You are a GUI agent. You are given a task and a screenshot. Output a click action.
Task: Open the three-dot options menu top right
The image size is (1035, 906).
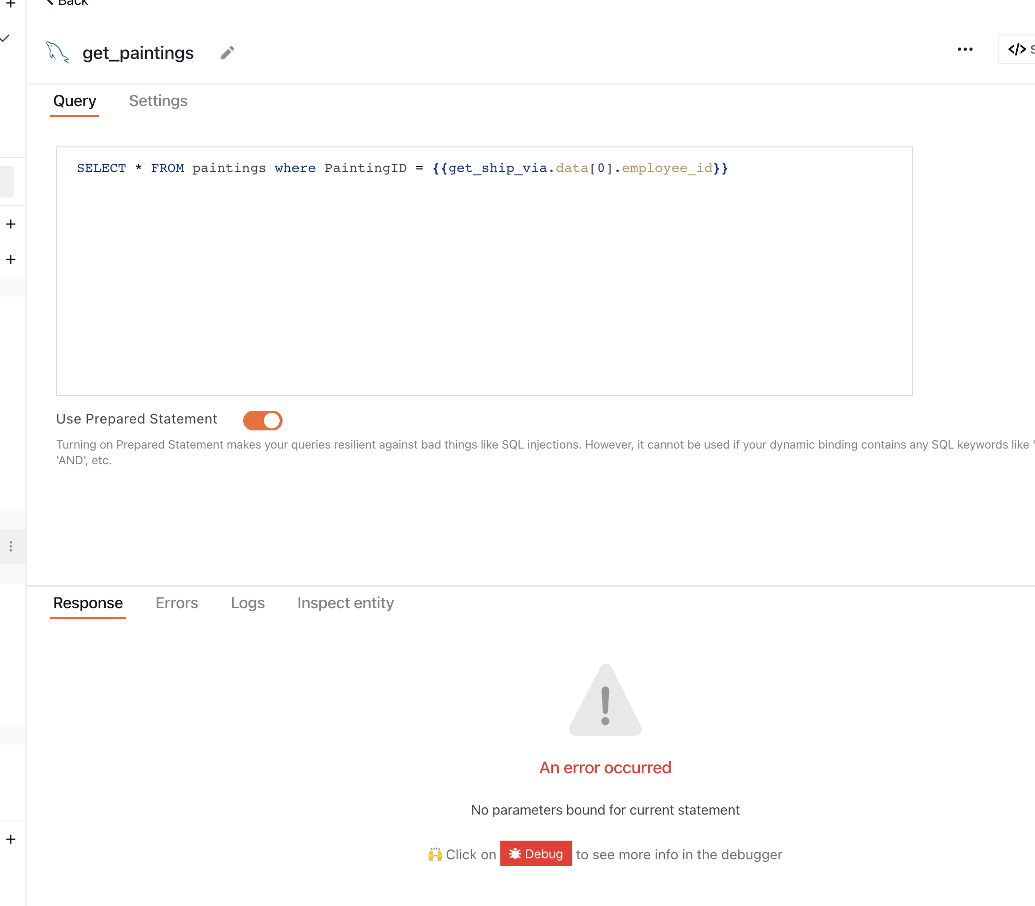[x=965, y=49]
